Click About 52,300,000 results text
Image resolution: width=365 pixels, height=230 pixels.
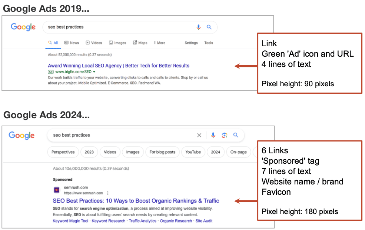point(80,55)
